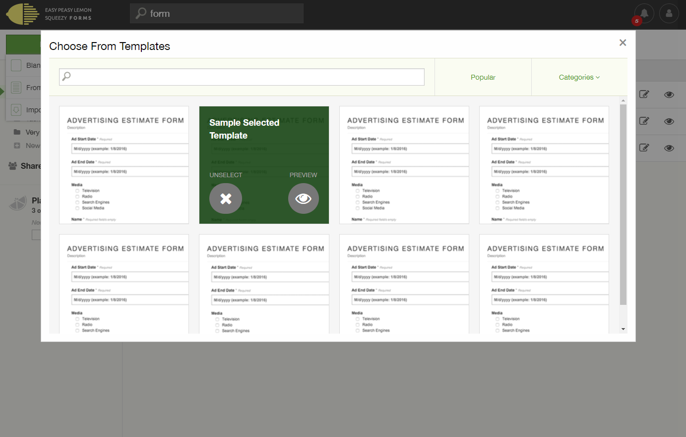This screenshot has height=437, width=686.
Task: Click the blank form icon in the background menu
Action: point(16,65)
